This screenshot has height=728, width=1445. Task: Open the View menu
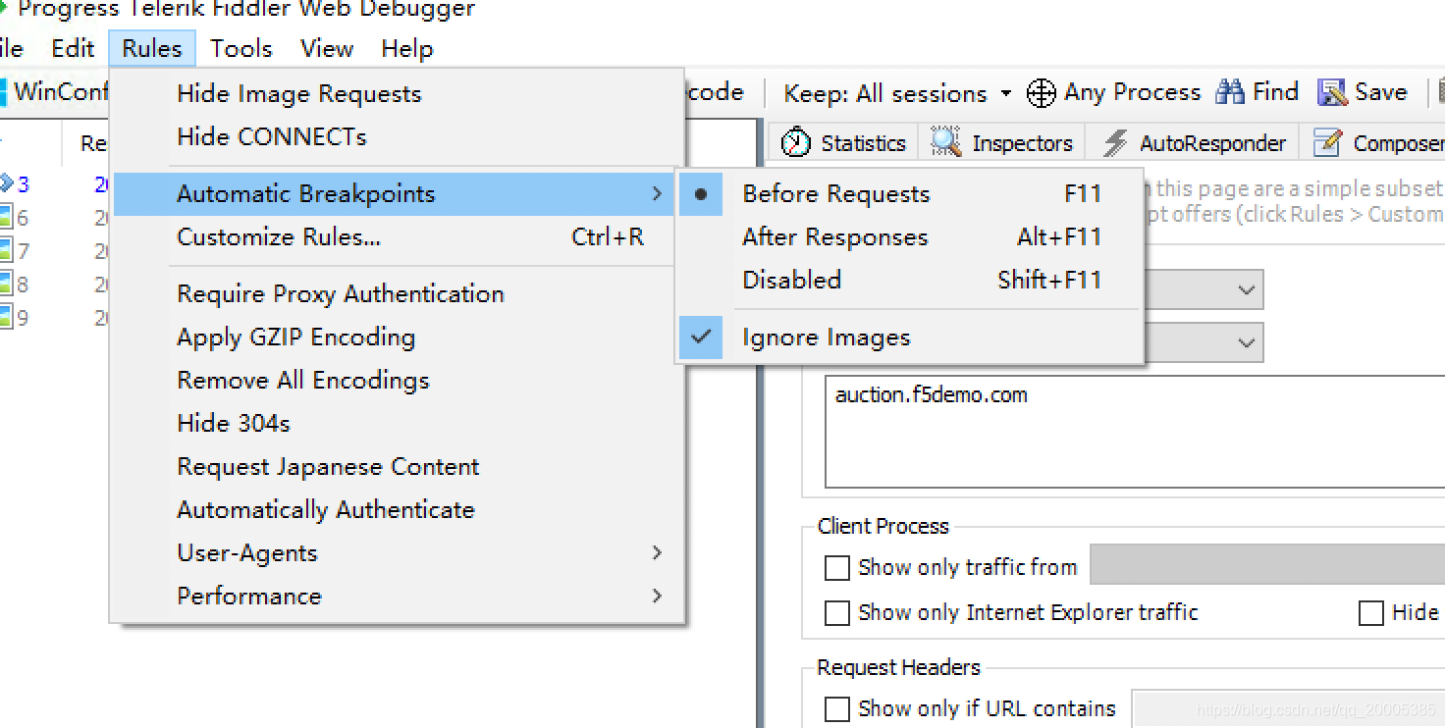point(327,49)
